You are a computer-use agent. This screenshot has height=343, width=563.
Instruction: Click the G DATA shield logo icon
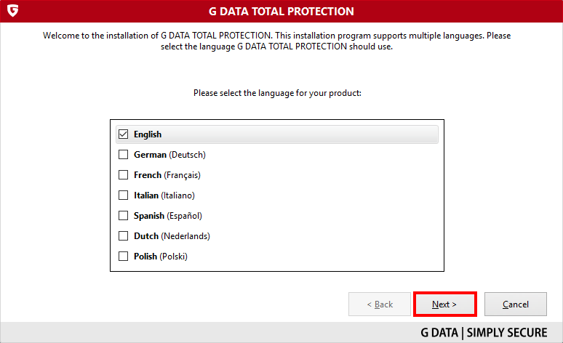click(x=12, y=11)
